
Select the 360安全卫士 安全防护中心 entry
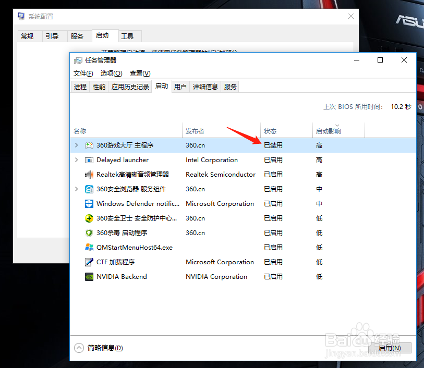point(243,218)
